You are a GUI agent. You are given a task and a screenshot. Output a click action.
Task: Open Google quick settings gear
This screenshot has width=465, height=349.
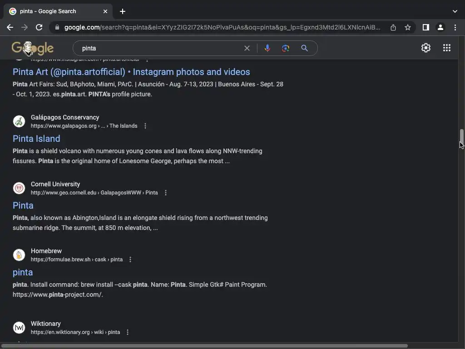426,48
